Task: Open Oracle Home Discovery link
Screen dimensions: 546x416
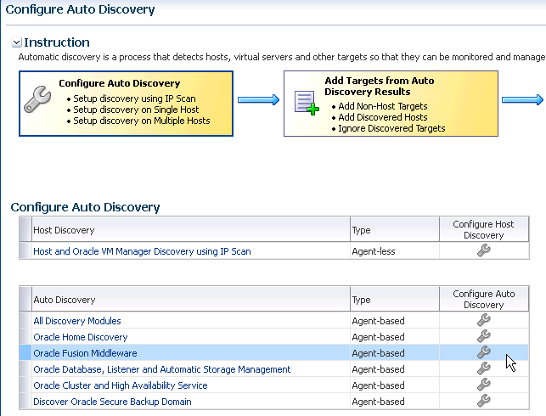Action: click(x=81, y=337)
